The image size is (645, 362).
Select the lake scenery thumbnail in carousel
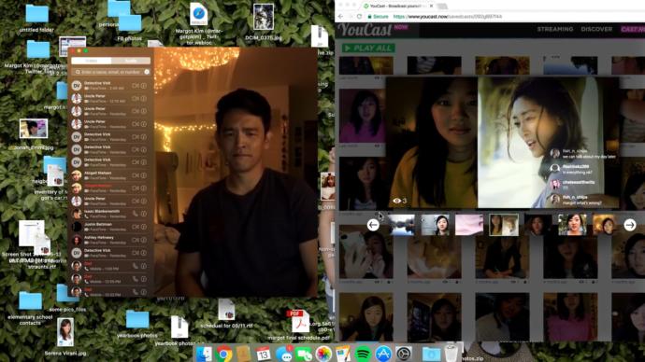pyautogui.click(x=401, y=225)
